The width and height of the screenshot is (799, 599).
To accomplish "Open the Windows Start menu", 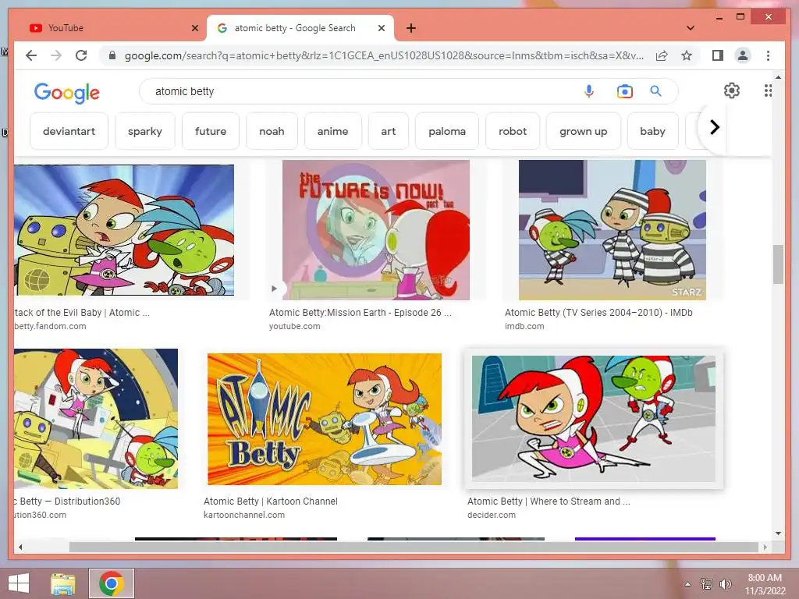I will [19, 583].
